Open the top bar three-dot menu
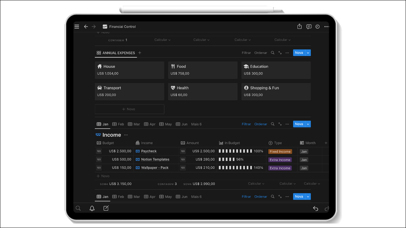 coord(327,27)
